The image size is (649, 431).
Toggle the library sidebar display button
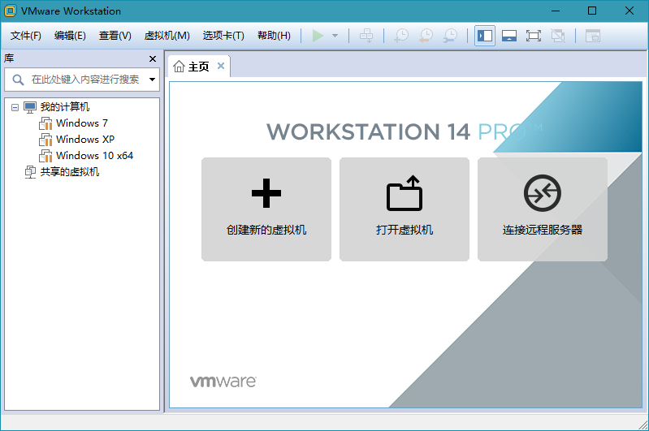pos(485,36)
